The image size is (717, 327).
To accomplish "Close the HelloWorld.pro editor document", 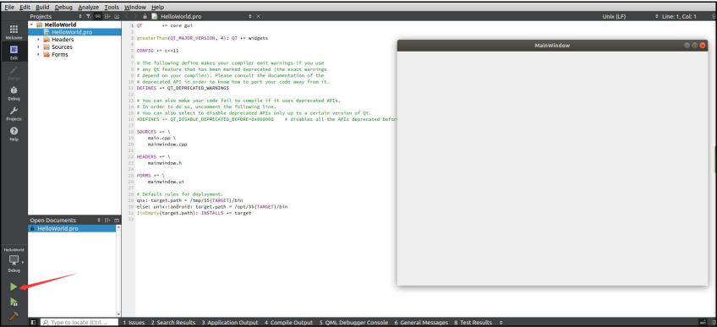I will (x=258, y=16).
